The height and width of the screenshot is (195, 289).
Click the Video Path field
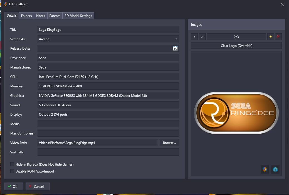97,143
